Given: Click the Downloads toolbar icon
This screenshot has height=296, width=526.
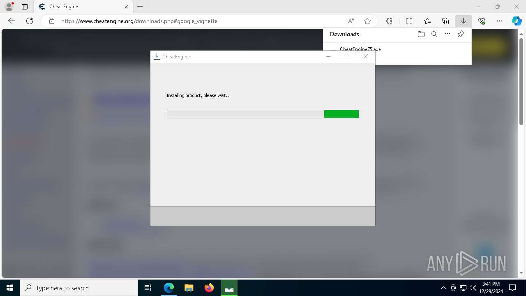Looking at the screenshot, I should point(464,21).
